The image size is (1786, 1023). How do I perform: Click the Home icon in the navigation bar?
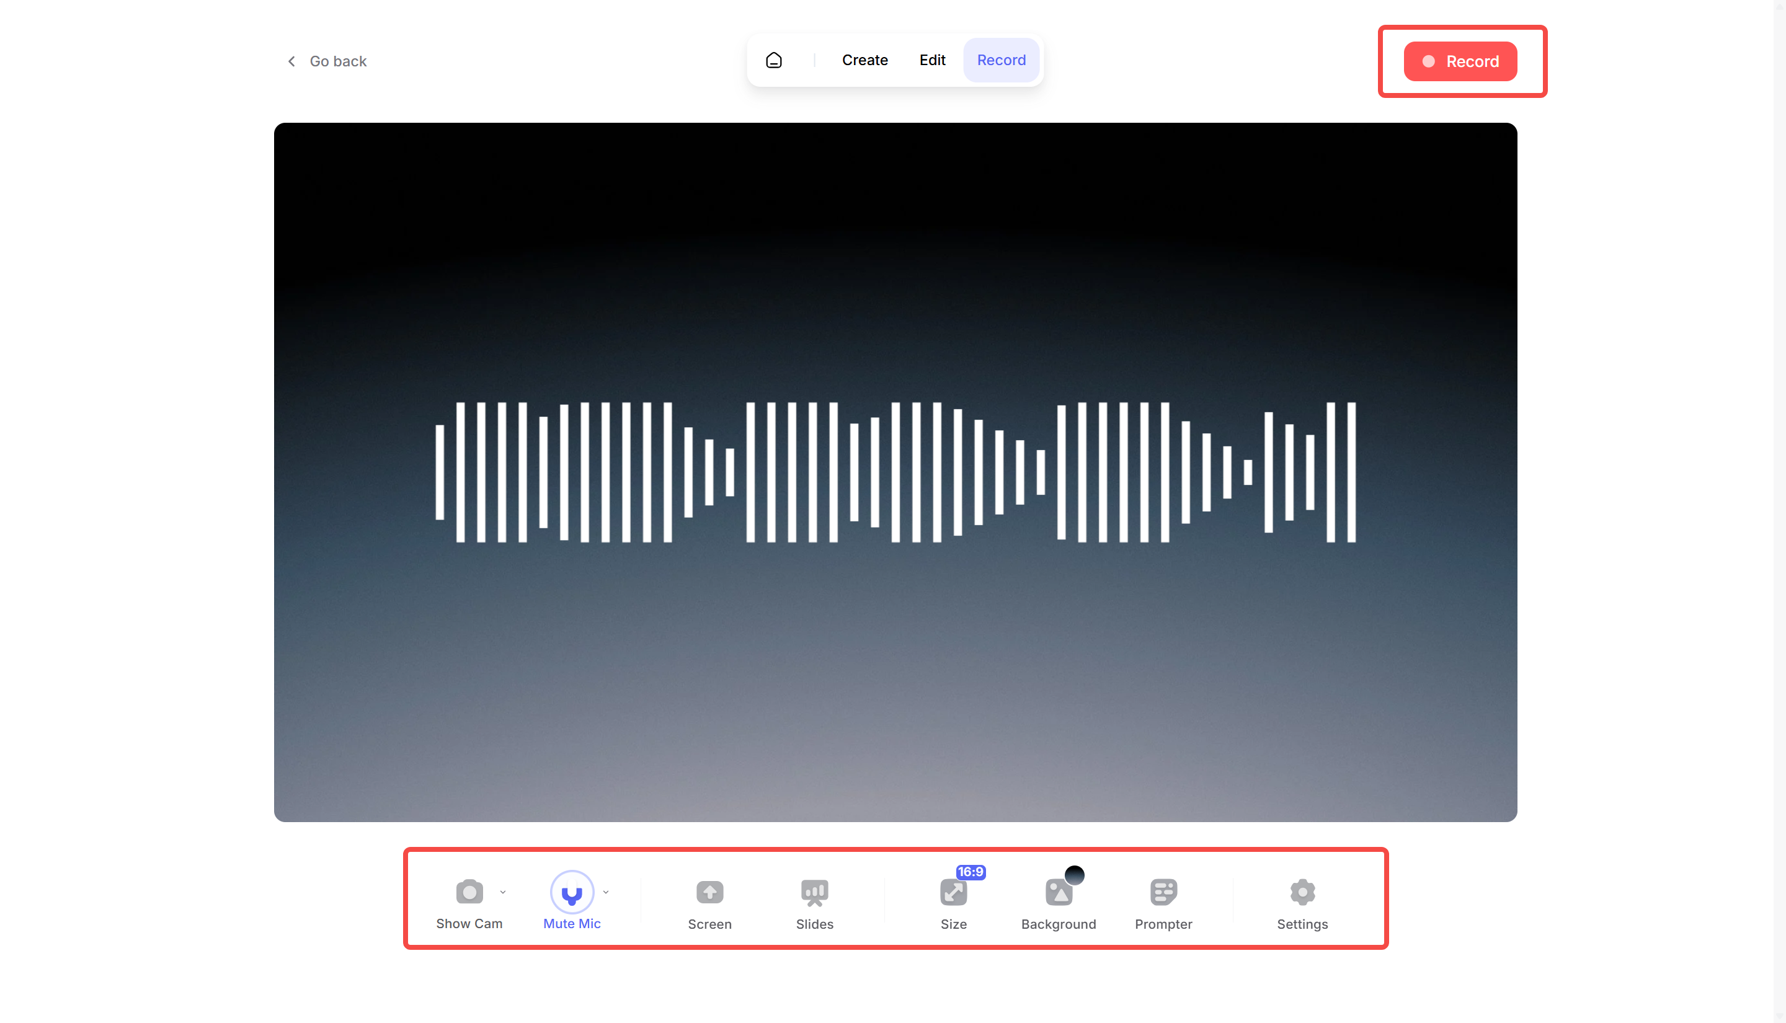(x=775, y=60)
